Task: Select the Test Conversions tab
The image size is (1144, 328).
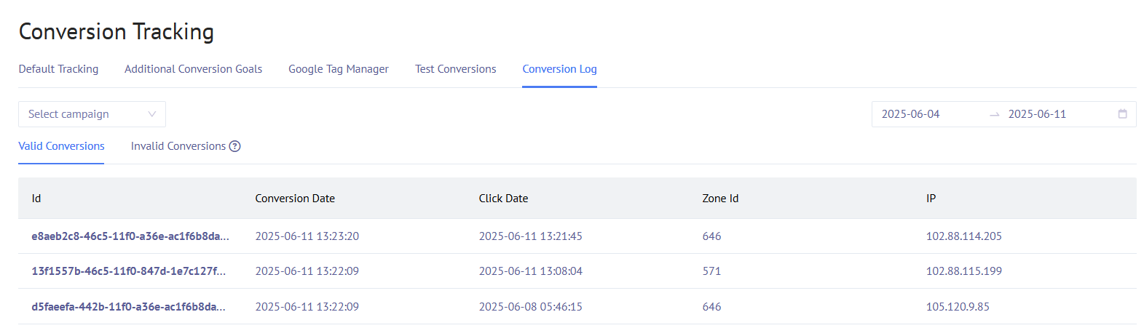Action: [455, 69]
